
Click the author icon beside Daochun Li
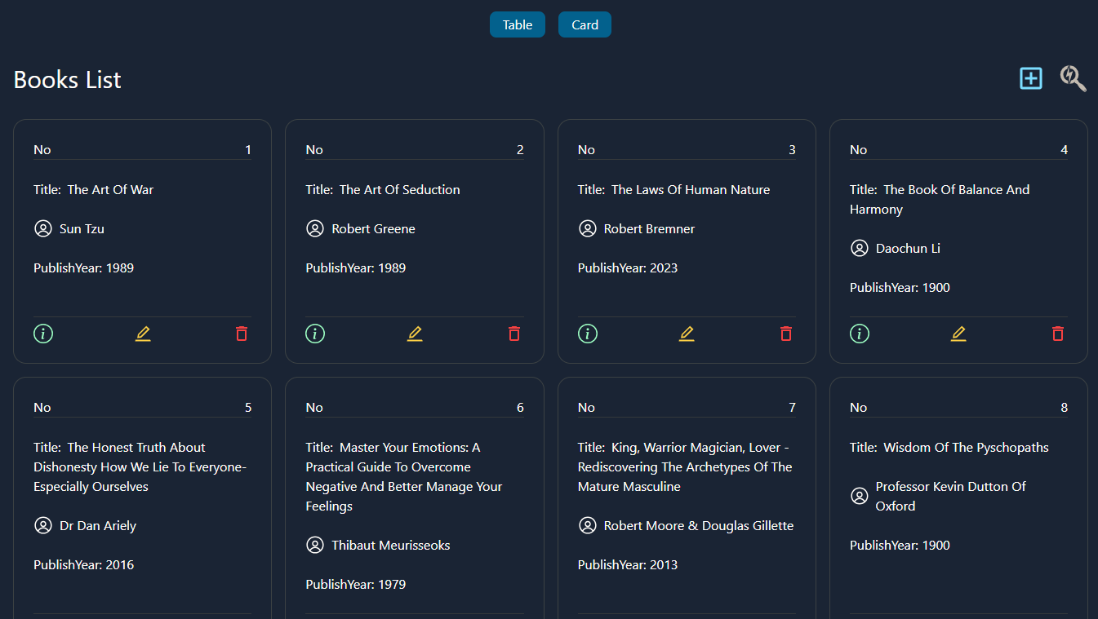point(859,248)
